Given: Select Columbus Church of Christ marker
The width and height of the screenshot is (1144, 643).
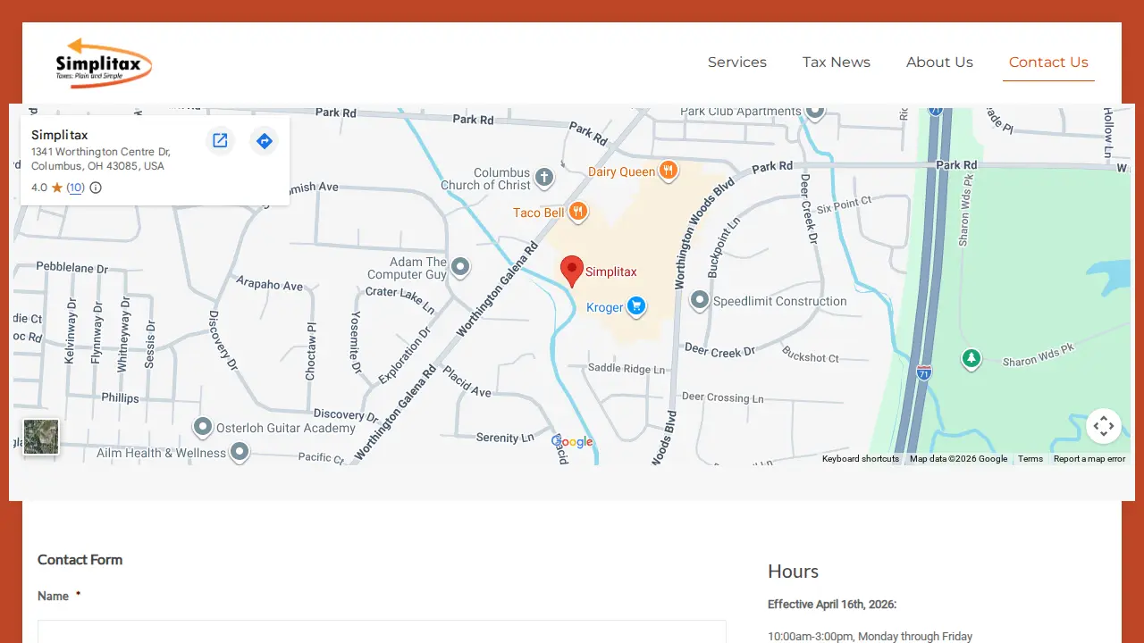Looking at the screenshot, I should [544, 178].
